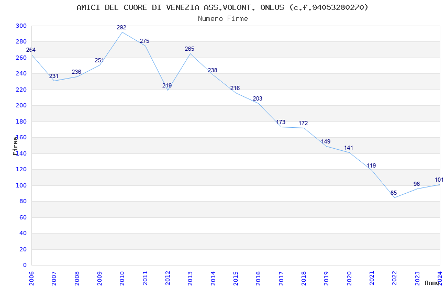Click x-axis year label 2009

pos(99,279)
